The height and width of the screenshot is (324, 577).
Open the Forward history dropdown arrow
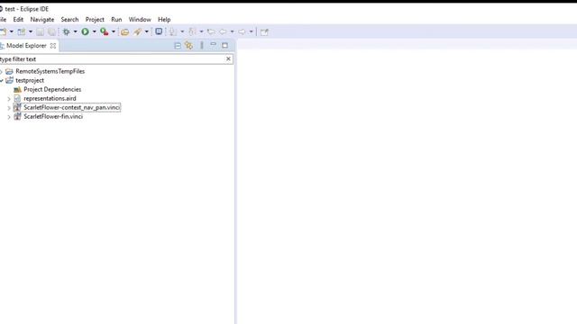[x=251, y=32]
